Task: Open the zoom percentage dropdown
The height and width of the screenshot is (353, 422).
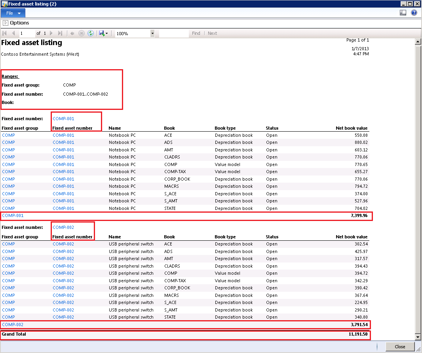Action: [x=152, y=33]
